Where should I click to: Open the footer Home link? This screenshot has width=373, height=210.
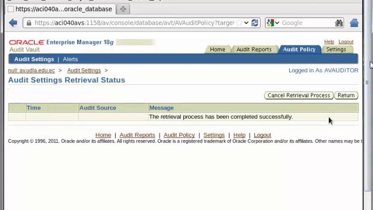point(103,135)
